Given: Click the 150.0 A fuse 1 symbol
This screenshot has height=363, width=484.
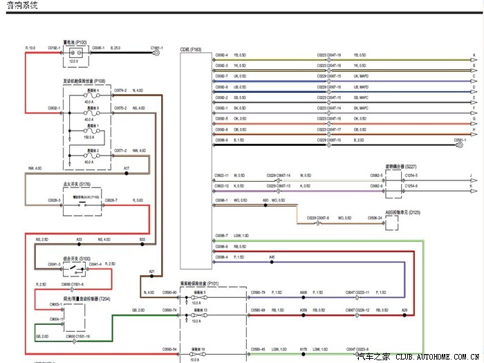Looking at the screenshot, I should click(88, 136).
